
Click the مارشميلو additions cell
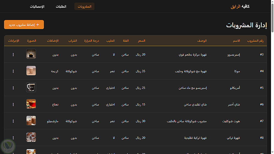(53, 121)
